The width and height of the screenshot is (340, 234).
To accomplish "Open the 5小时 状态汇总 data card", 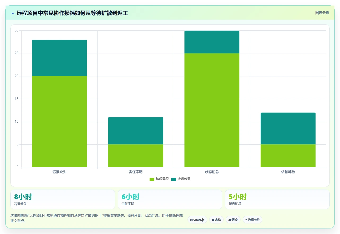I will tap(277, 199).
